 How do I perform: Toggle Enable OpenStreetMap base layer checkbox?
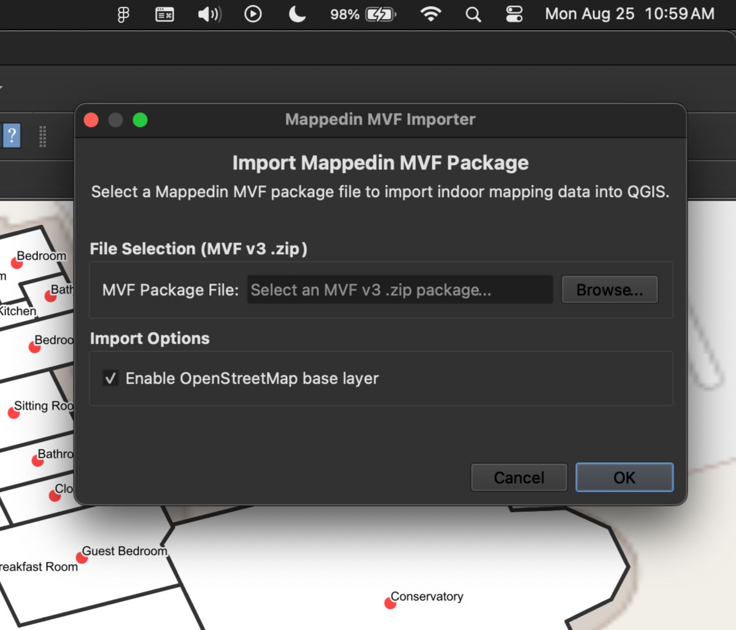[110, 378]
